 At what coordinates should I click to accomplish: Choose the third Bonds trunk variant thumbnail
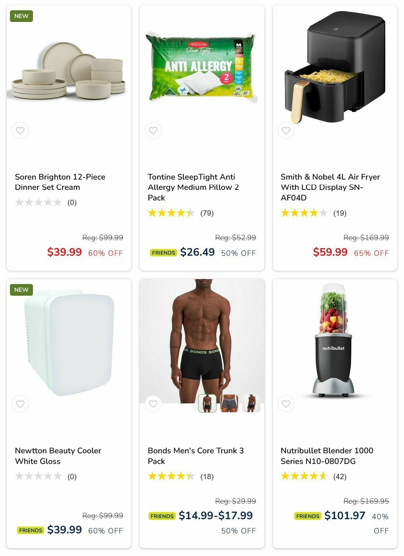[251, 403]
